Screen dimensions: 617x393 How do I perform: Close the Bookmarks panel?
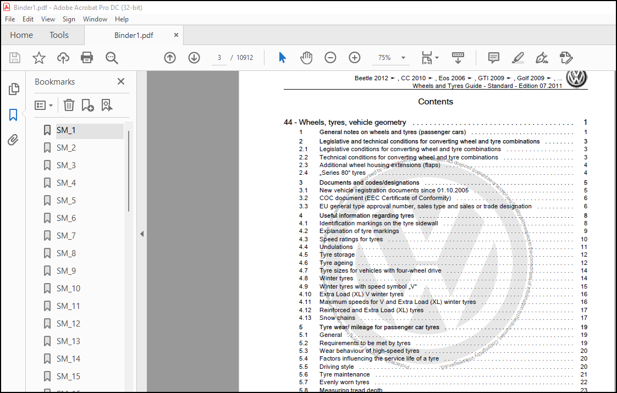121,81
